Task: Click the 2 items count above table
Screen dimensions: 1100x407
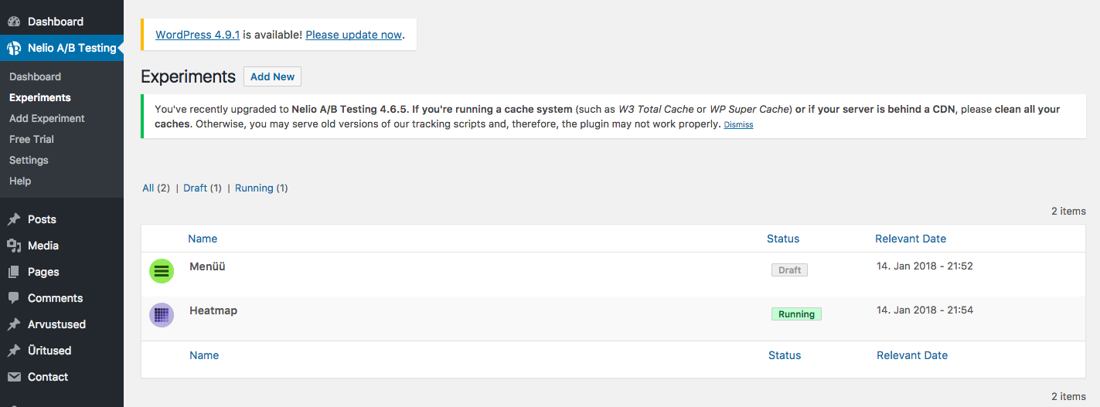Action: [1068, 211]
